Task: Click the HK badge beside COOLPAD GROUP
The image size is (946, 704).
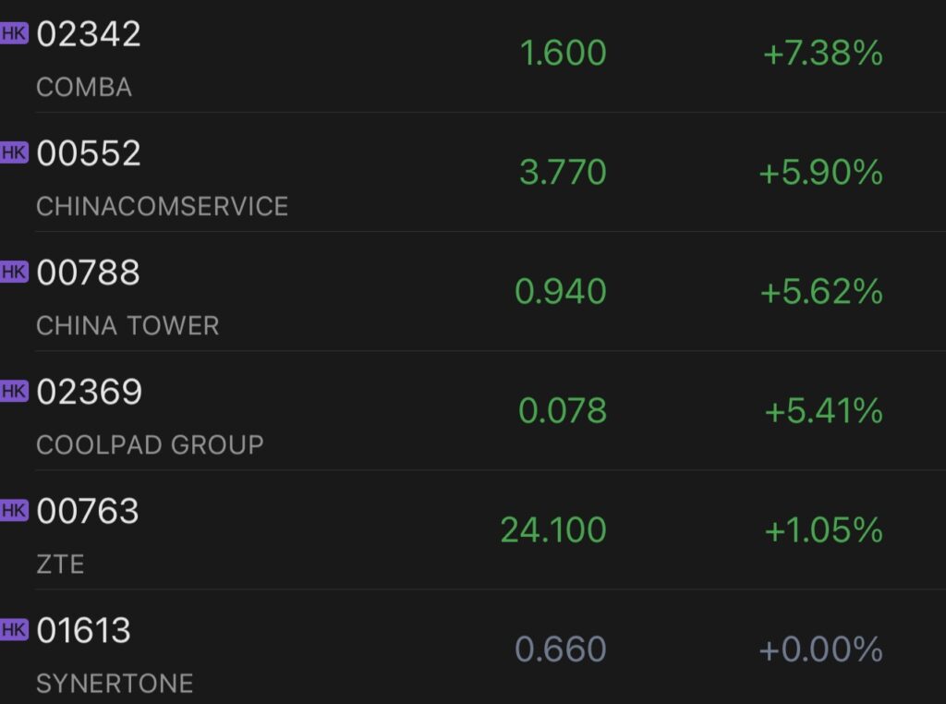Action: point(16,391)
